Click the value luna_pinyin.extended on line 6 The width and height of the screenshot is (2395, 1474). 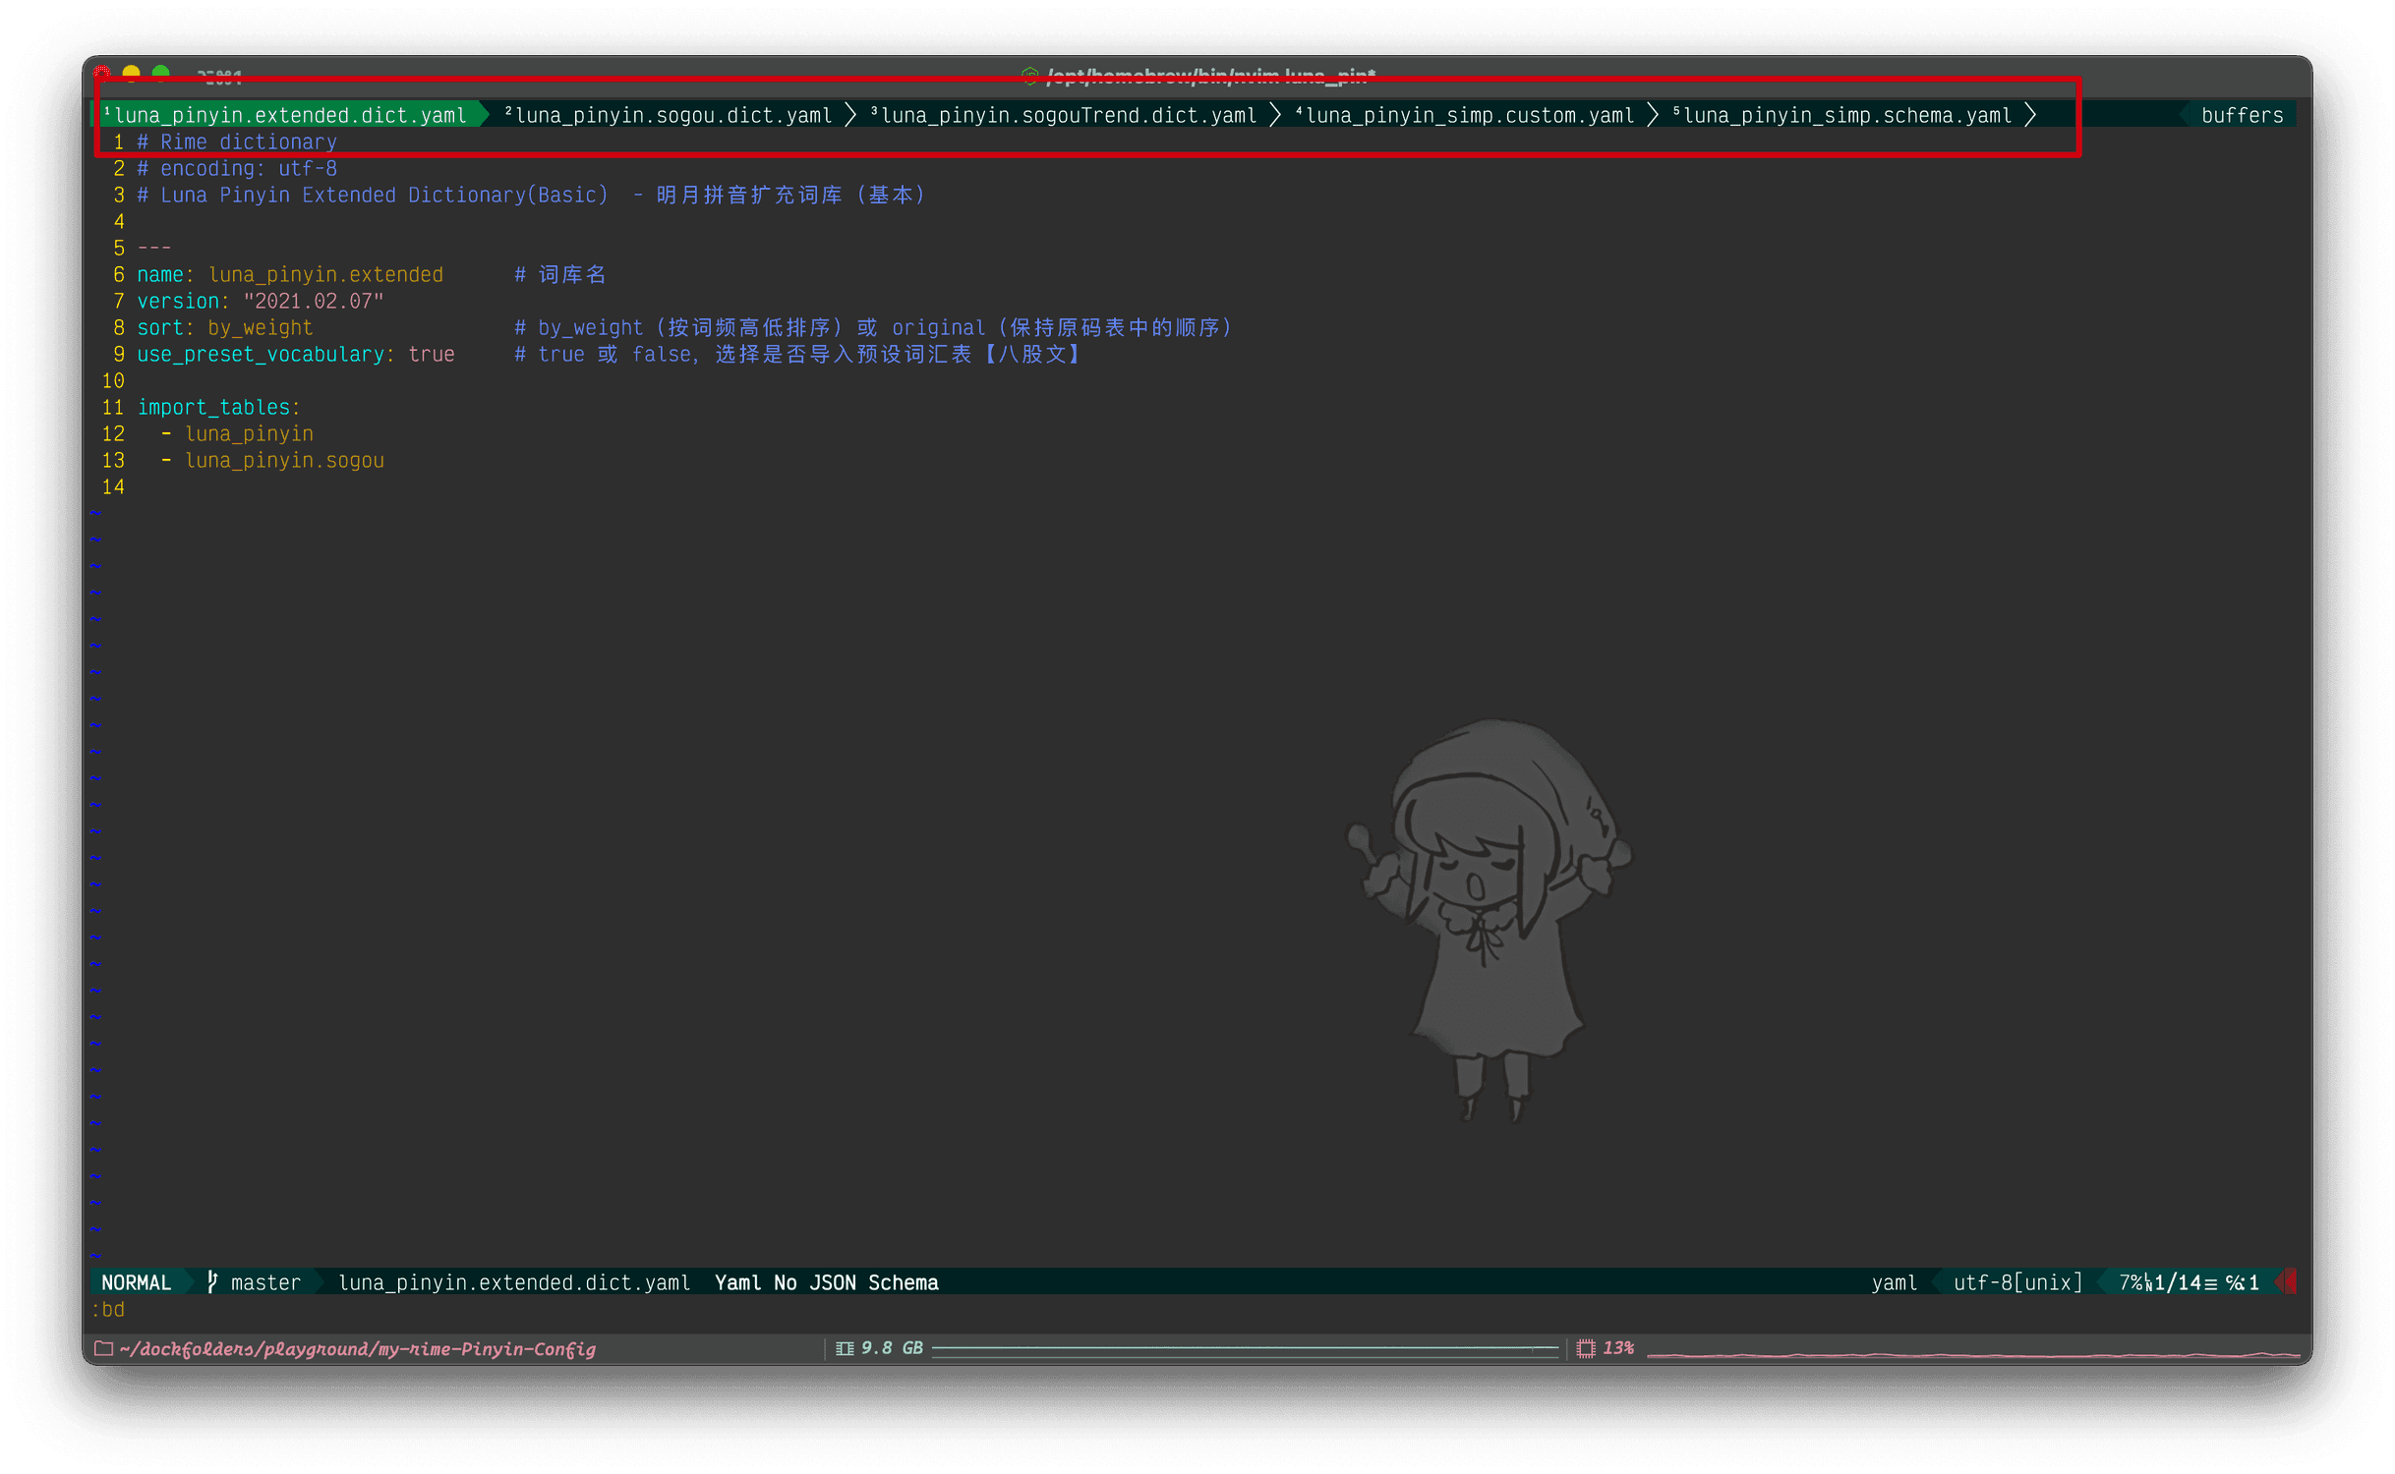tap(325, 275)
